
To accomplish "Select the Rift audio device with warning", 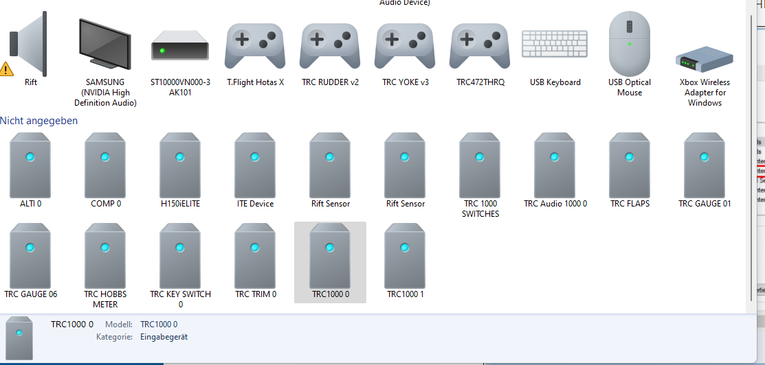I will pos(30,49).
